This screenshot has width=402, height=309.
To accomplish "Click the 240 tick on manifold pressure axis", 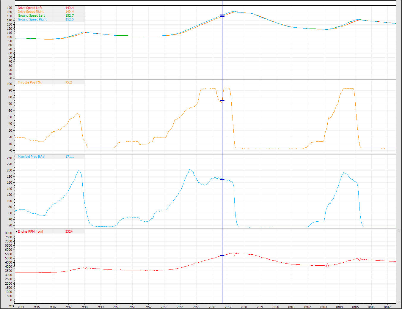I will point(9,158).
